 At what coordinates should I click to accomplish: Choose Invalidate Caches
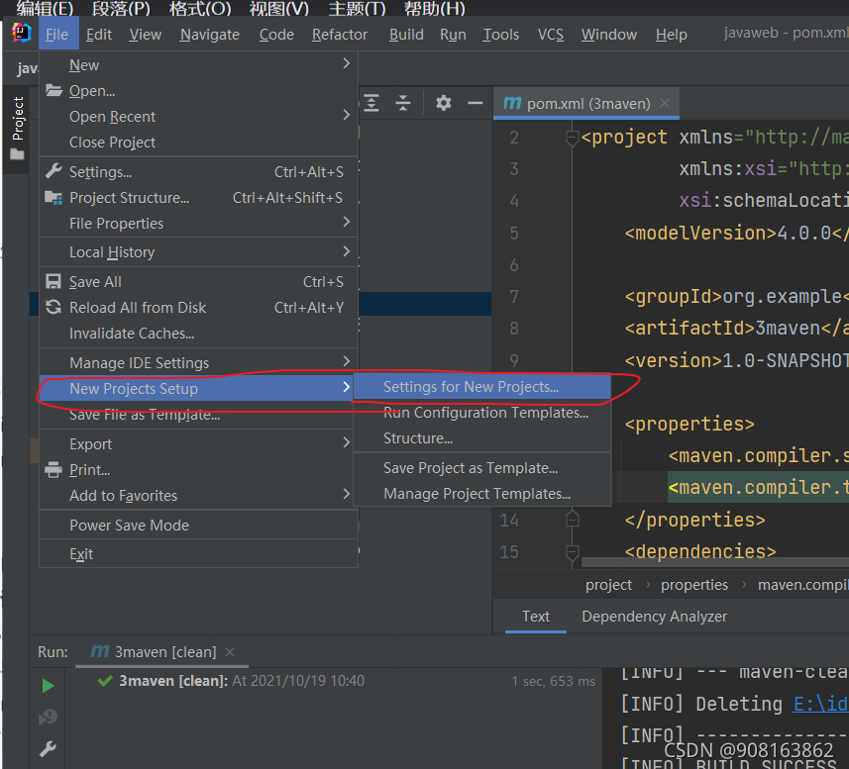click(x=198, y=334)
